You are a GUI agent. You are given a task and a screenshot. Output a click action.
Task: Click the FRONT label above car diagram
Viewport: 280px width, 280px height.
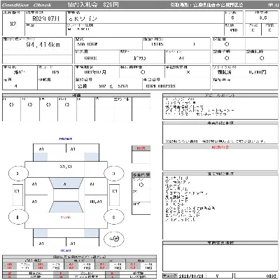tap(66, 139)
